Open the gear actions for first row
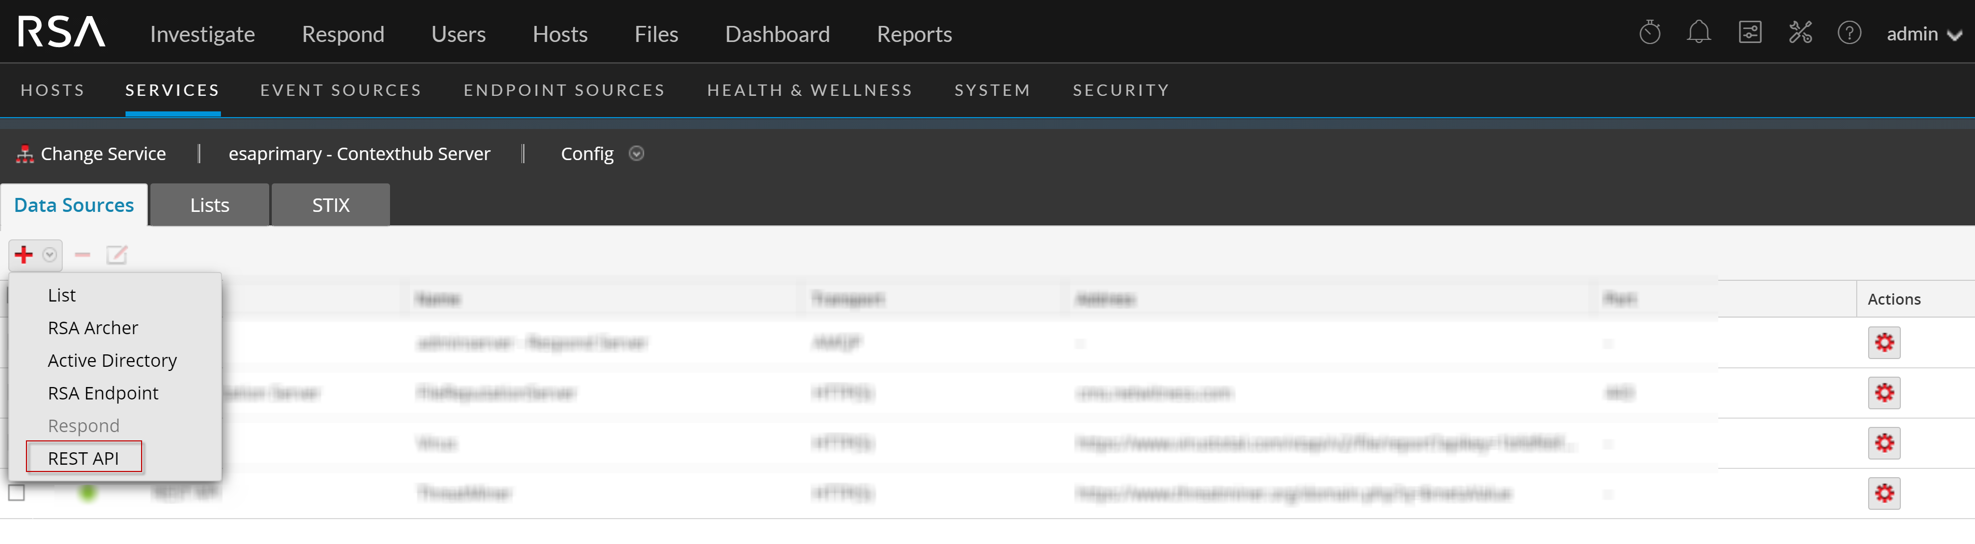The width and height of the screenshot is (1975, 544). click(1884, 342)
